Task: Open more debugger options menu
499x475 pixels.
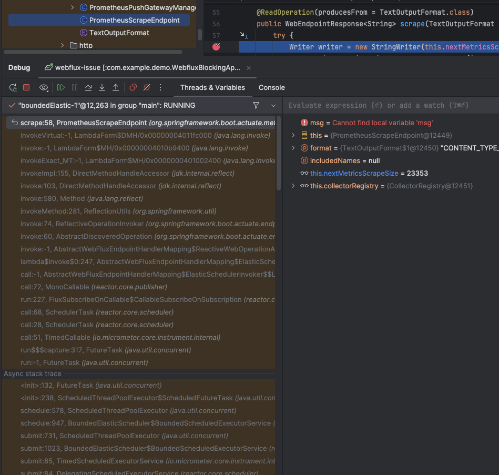Action: 160,87
